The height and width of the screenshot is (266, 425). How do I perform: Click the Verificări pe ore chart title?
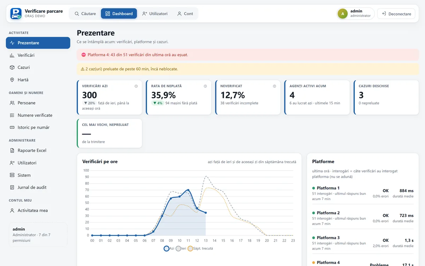click(x=100, y=162)
